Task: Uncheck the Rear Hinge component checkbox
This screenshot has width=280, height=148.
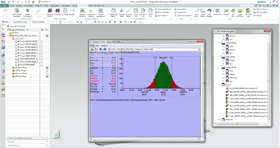Action: 13,71
